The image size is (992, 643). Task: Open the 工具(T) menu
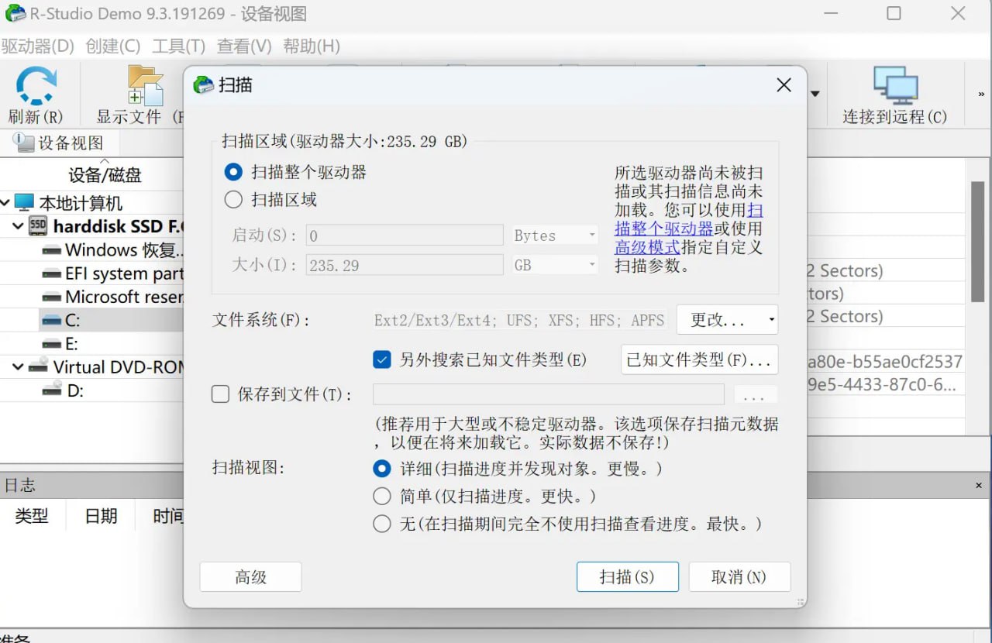[x=178, y=46]
